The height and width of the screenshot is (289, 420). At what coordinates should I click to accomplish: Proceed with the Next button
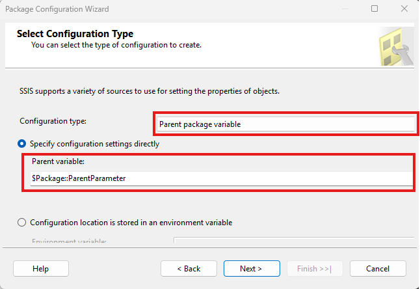click(x=252, y=269)
